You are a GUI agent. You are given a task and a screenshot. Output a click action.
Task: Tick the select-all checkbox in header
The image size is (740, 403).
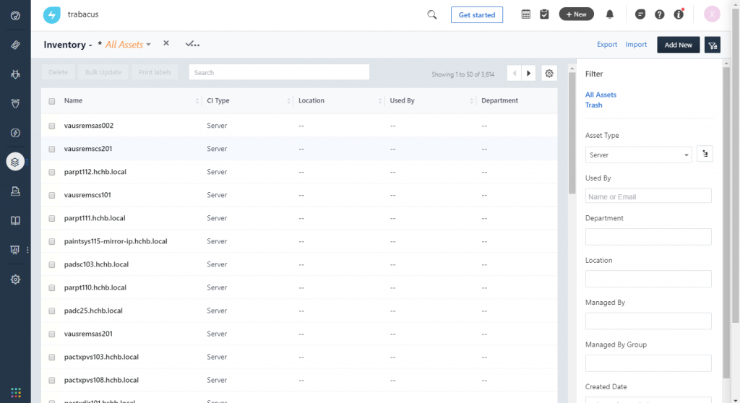tap(52, 101)
